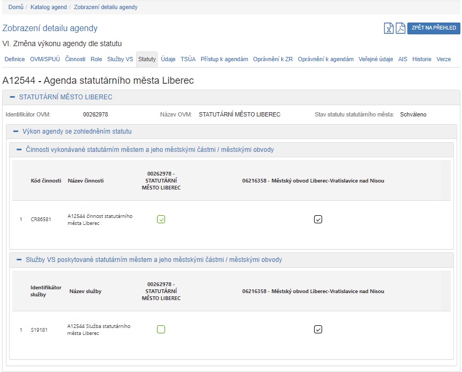Go to Domů breadcrumb link
Screen dimensions: 462x372
[x=16, y=7]
